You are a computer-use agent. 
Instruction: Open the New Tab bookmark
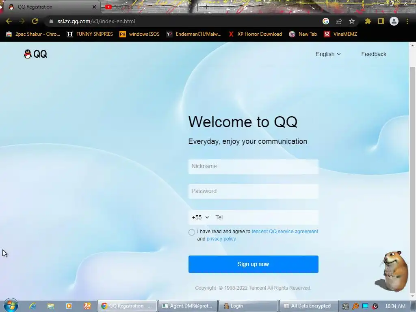coord(303,34)
